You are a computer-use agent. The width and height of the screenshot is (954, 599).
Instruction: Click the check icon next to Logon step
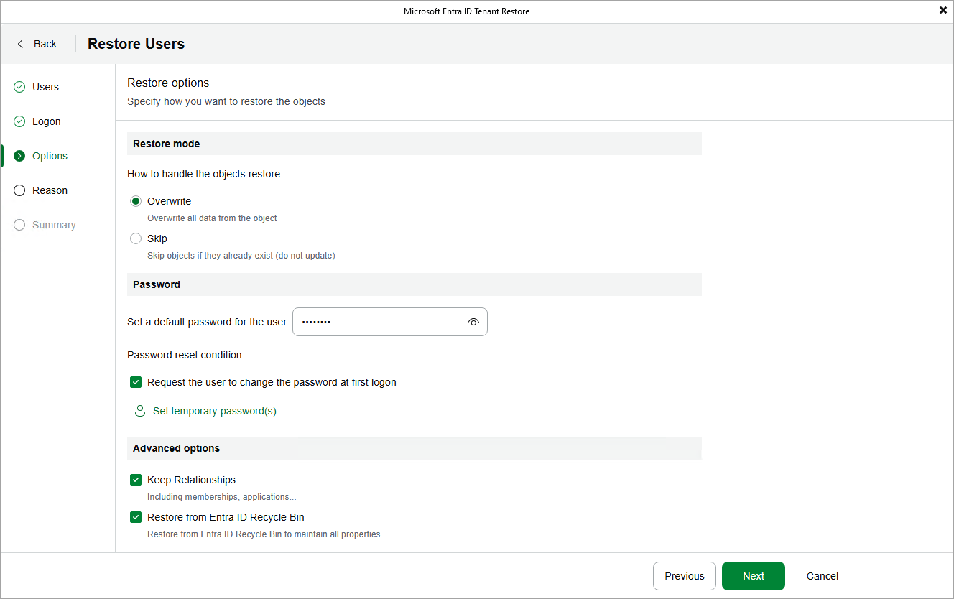coord(19,121)
